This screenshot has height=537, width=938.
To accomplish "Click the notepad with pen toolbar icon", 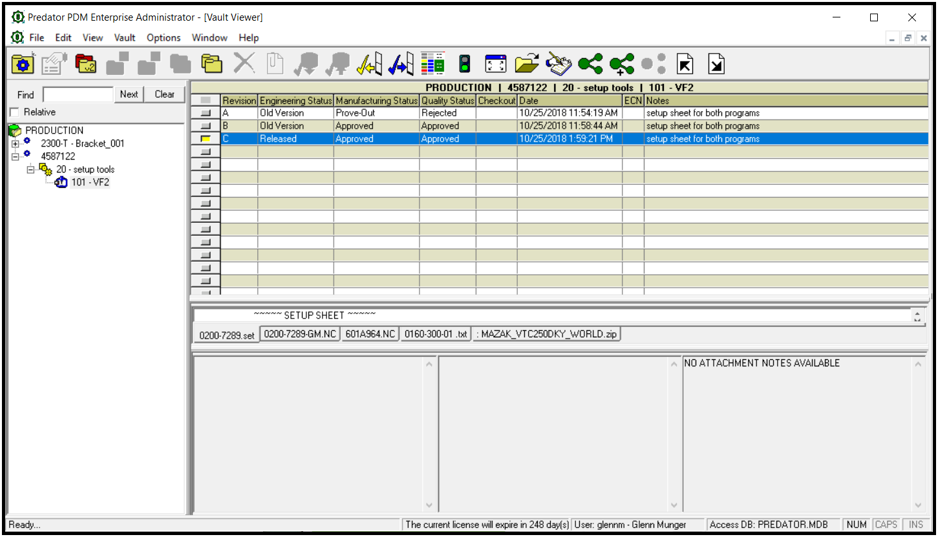I will pyautogui.click(x=559, y=63).
